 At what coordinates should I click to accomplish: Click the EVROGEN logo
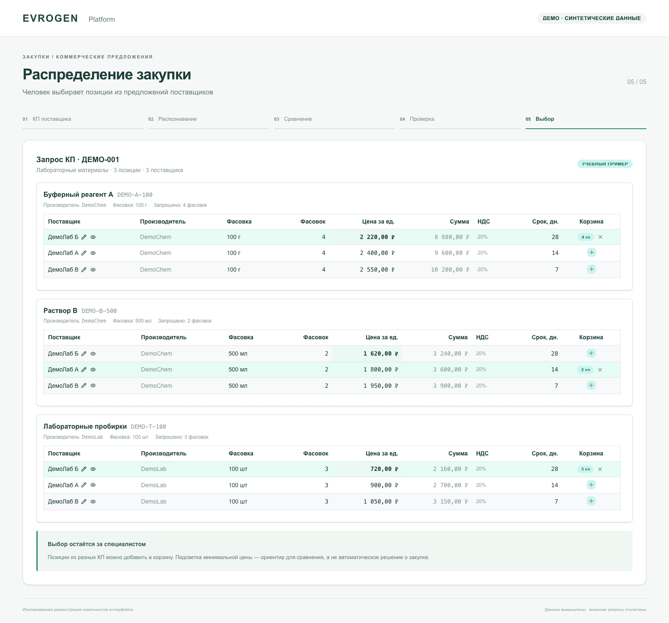pyautogui.click(x=50, y=18)
